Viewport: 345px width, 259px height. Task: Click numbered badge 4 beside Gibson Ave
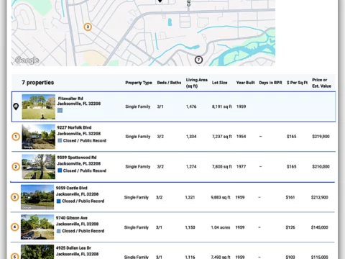15,227
